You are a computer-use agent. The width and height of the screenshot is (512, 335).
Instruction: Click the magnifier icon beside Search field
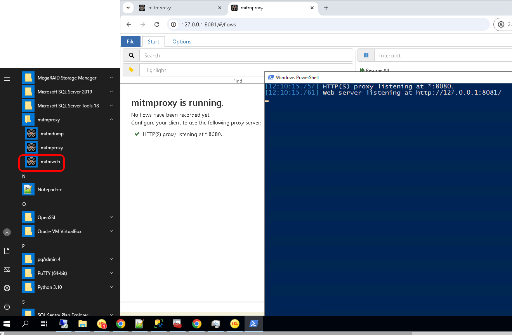tap(131, 55)
